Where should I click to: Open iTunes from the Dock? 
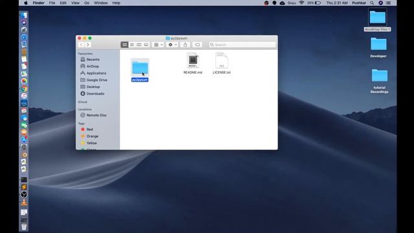(24, 96)
